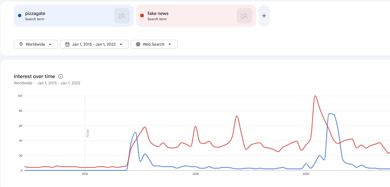The image size is (390, 187).
Task: Open search icon in fake news term card
Action: coord(244,16)
